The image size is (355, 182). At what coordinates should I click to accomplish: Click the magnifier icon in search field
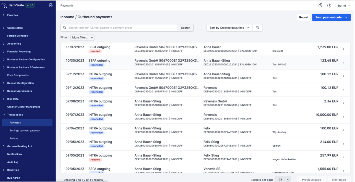tap(65, 28)
